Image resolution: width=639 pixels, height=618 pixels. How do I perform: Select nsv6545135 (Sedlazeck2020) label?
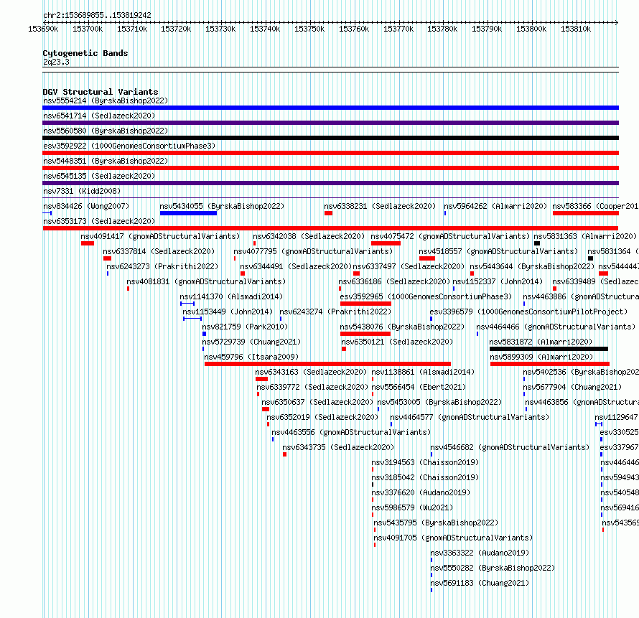(99, 176)
